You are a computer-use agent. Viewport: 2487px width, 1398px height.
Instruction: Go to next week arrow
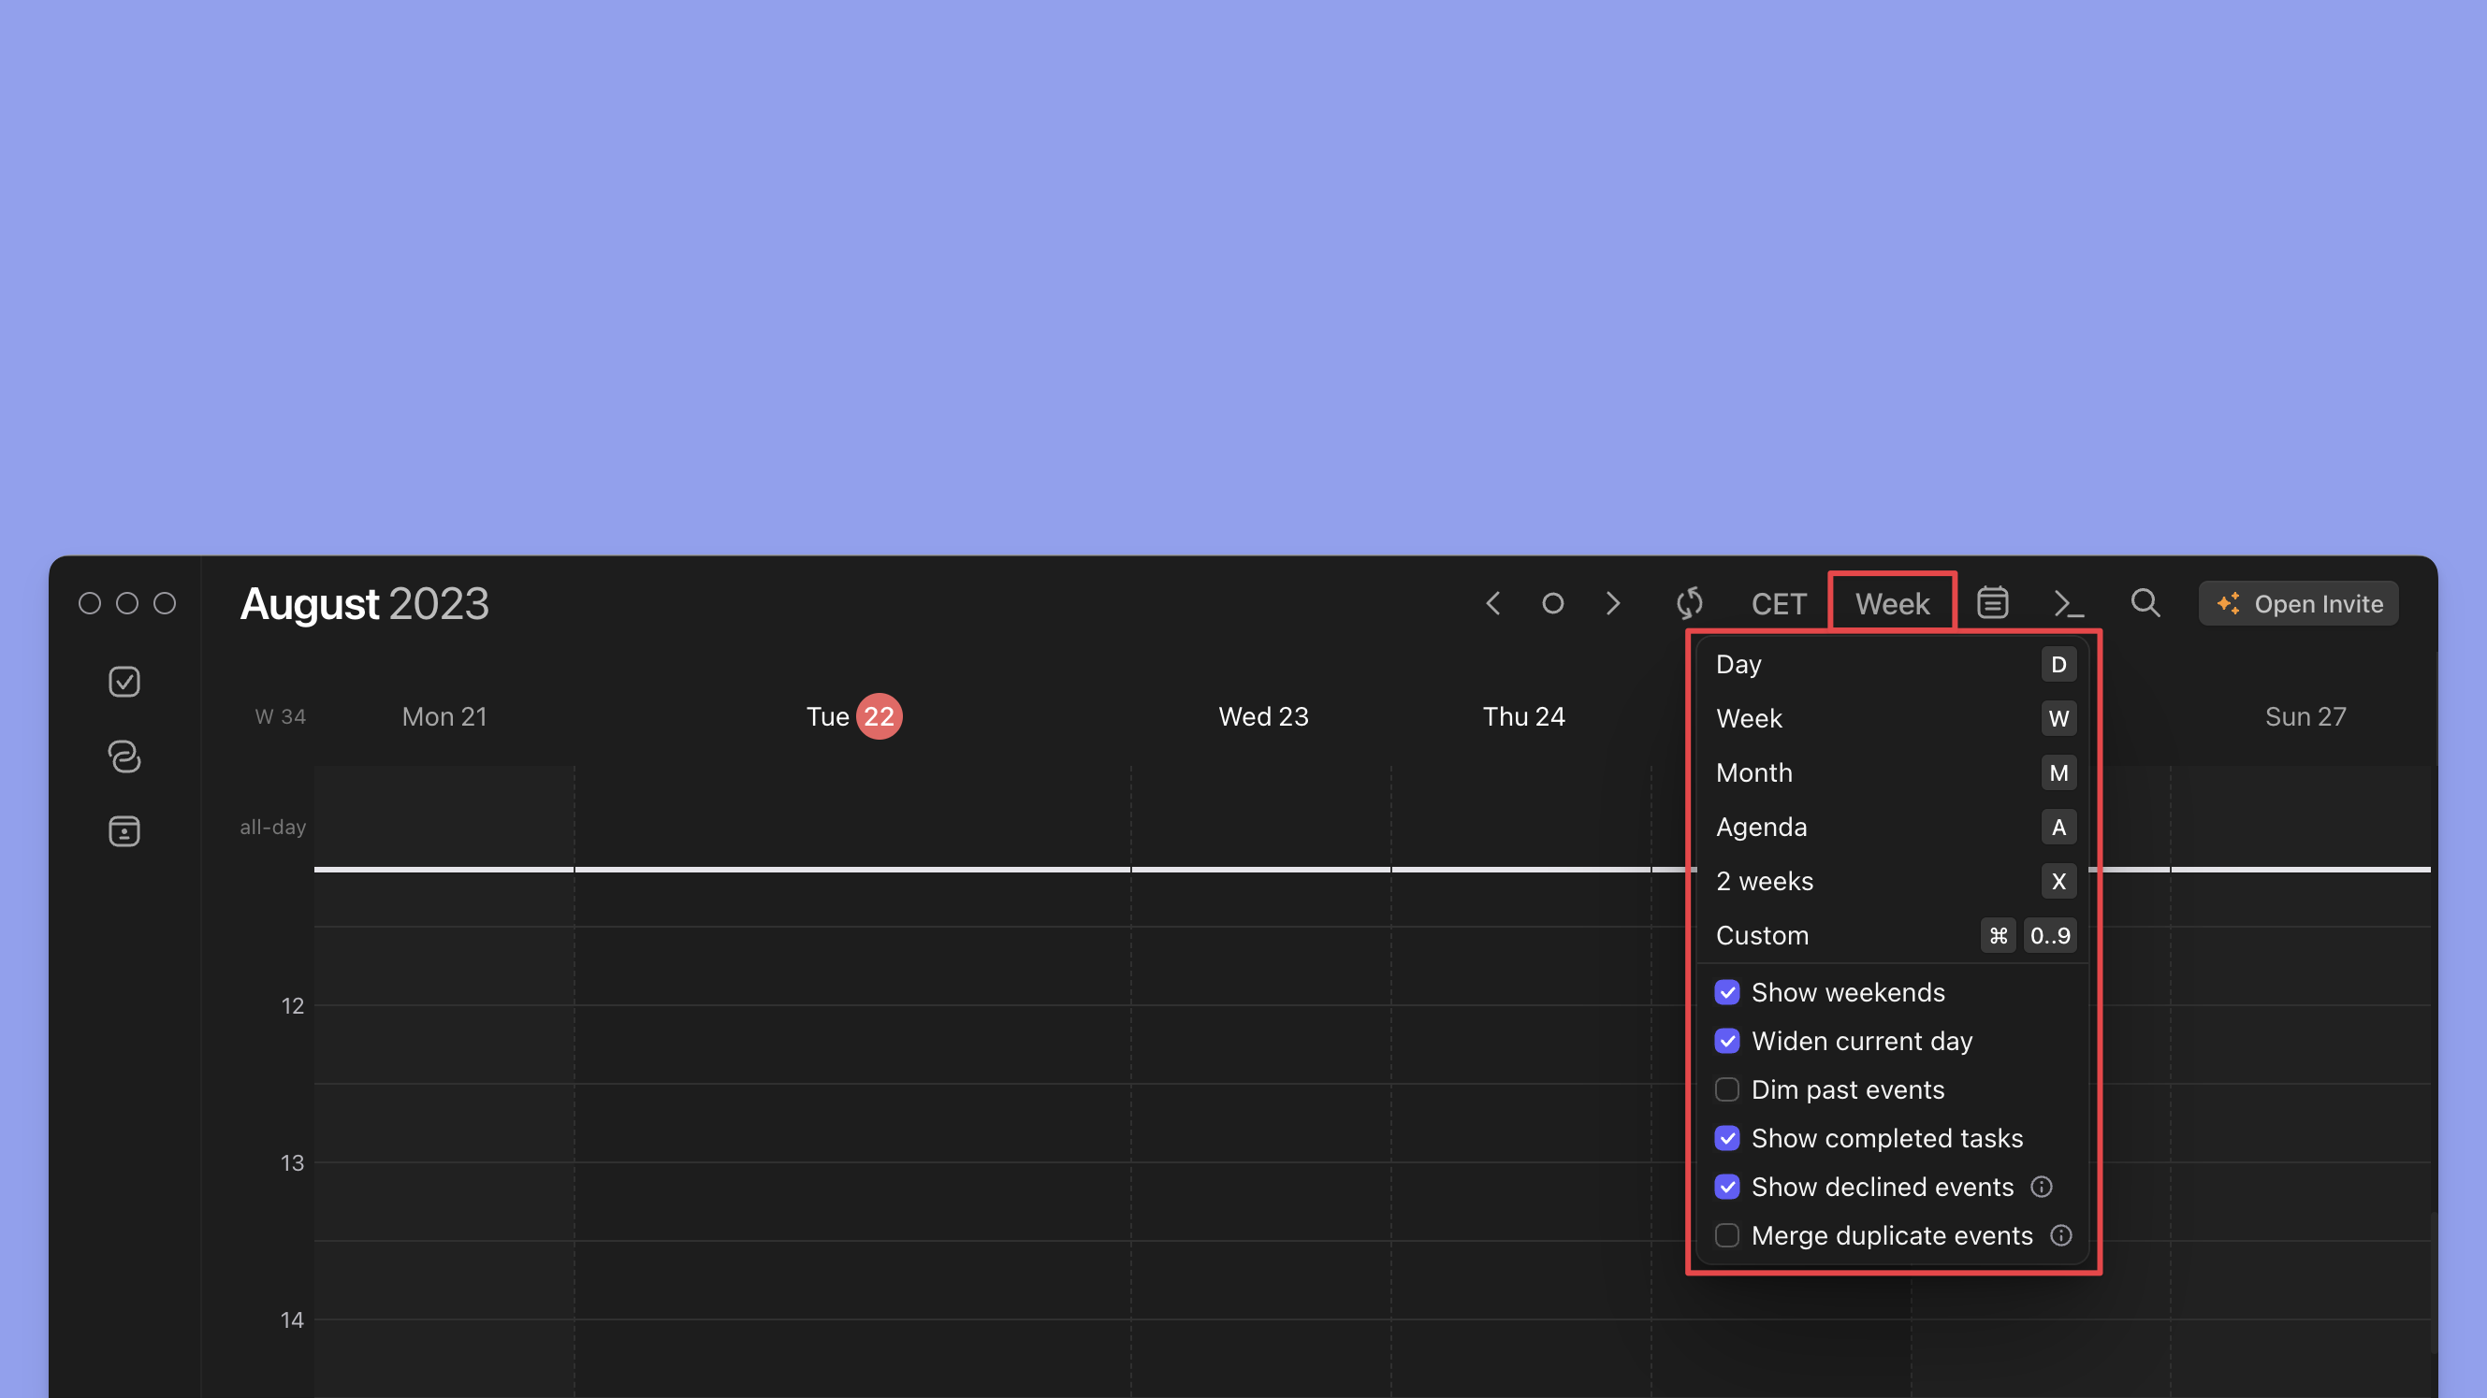click(1612, 604)
